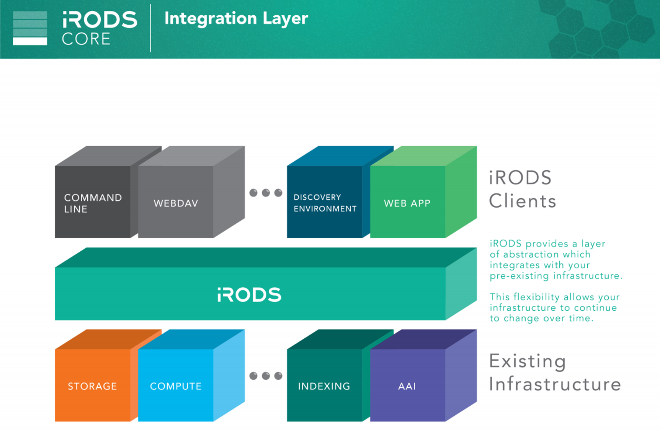The image size is (660, 431).
Task: Click the 'This flexibility allows' paragraph
Action: click(554, 308)
